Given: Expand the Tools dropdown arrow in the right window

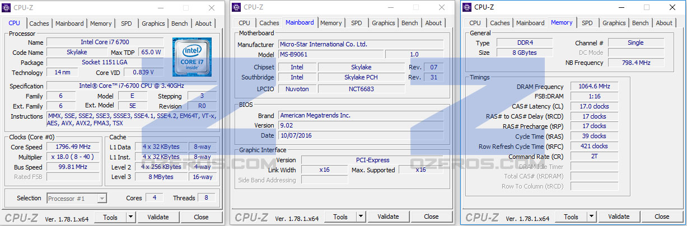Looking at the screenshot, I should (x=591, y=216).
